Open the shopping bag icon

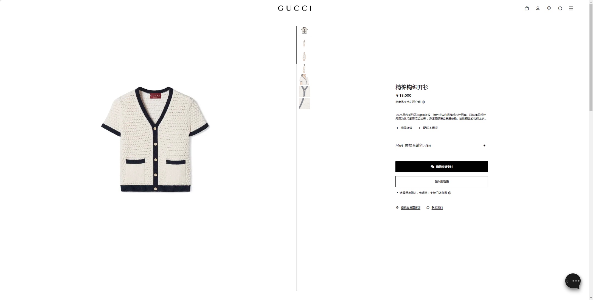click(527, 8)
